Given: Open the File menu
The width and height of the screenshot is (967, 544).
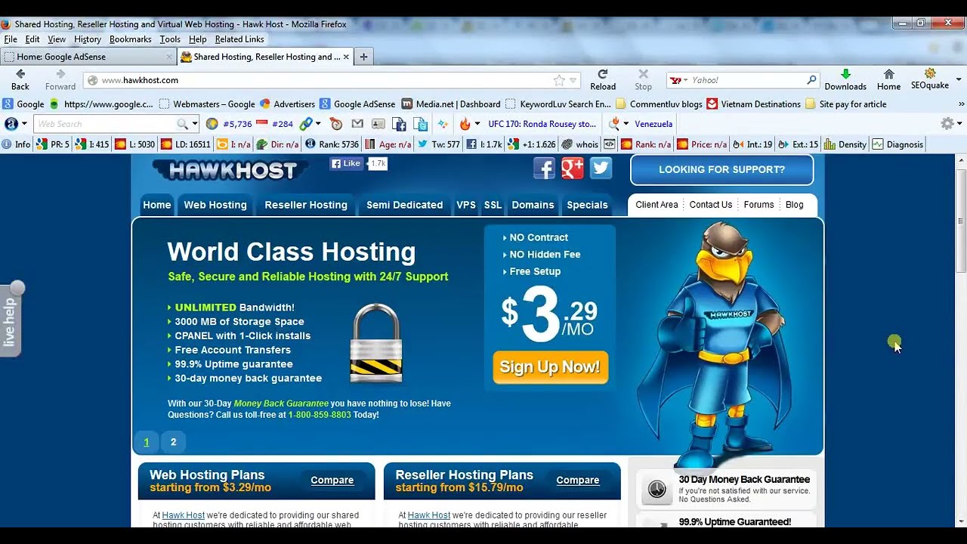Looking at the screenshot, I should [x=11, y=39].
